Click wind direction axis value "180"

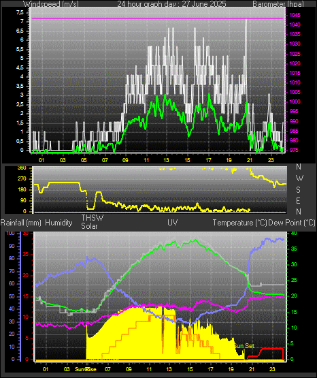point(22,190)
